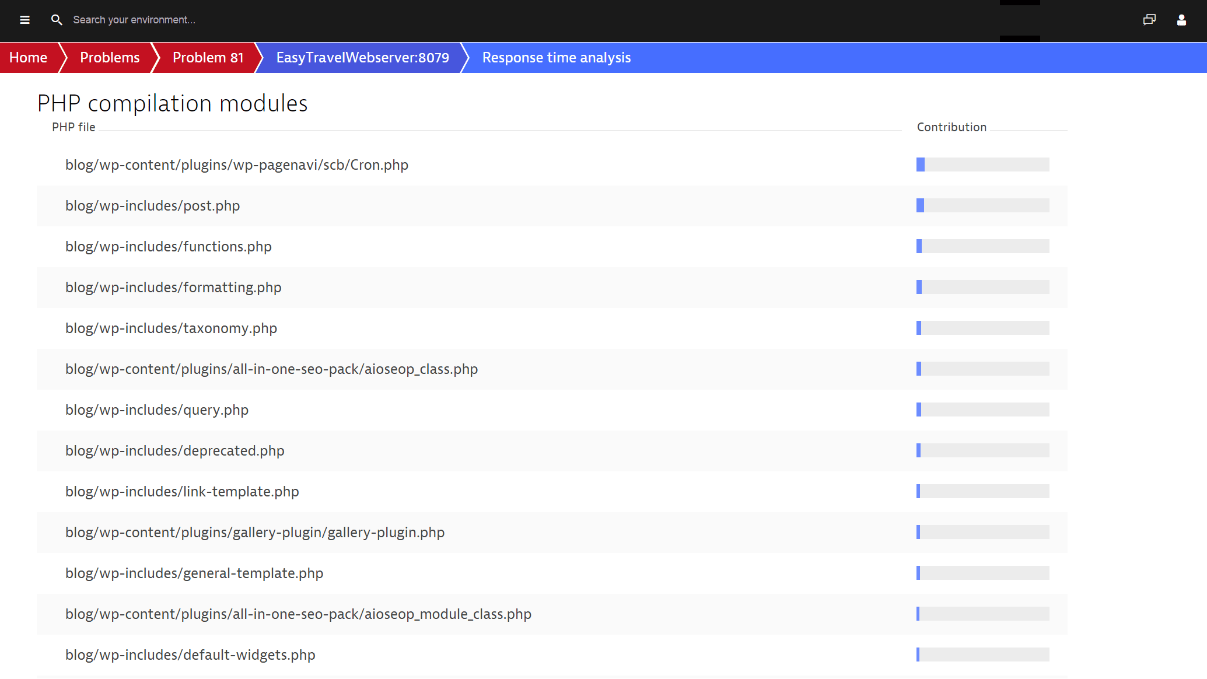Select blog/wp-includes/default-widgets.php row

coord(552,655)
